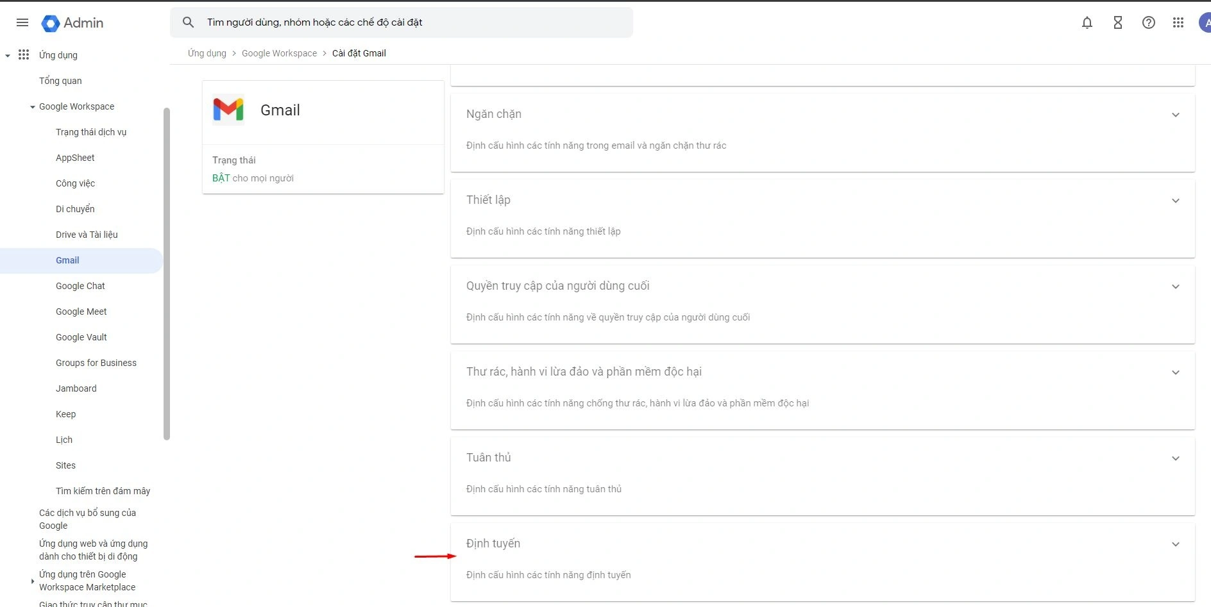This screenshot has height=607, width=1211.
Task: Open Trạng thái dịch vụ in sidebar
Action: click(91, 132)
